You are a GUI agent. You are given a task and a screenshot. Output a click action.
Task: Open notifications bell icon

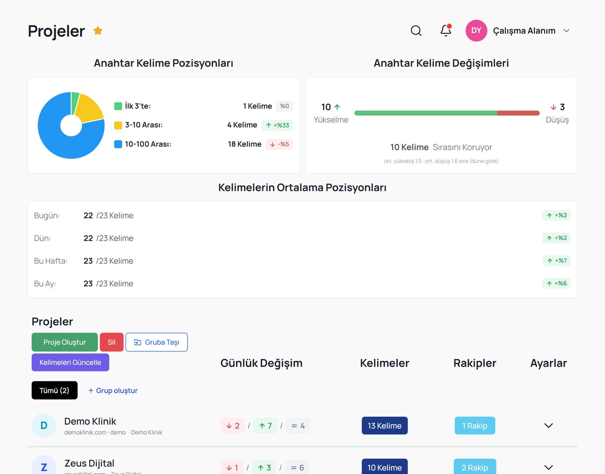(446, 30)
